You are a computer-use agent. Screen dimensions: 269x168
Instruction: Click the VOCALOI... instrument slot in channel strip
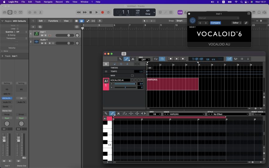point(7,98)
